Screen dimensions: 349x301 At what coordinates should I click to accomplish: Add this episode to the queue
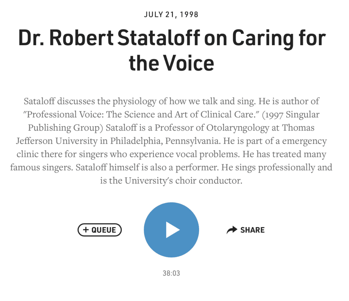click(x=100, y=230)
